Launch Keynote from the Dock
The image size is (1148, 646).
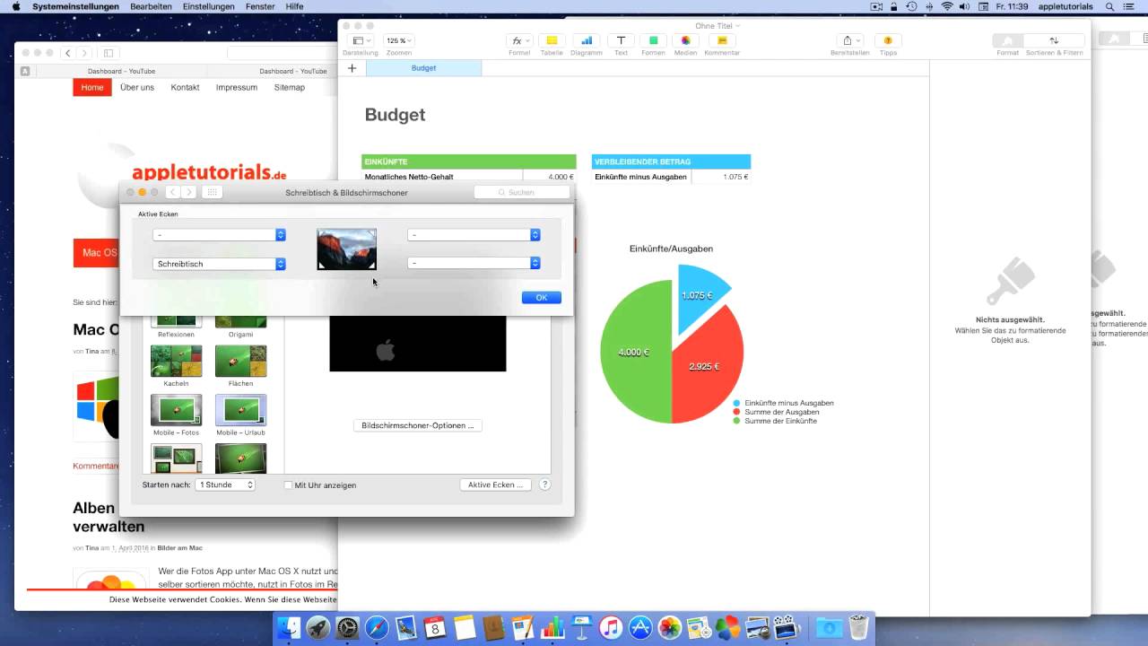click(581, 627)
